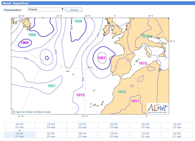
Task: Click the Nivel: Superficie header
Action: [16, 3]
